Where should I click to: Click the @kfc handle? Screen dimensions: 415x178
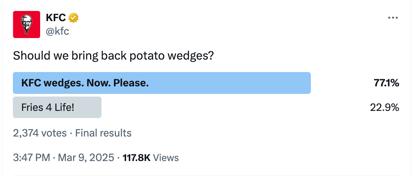point(57,31)
